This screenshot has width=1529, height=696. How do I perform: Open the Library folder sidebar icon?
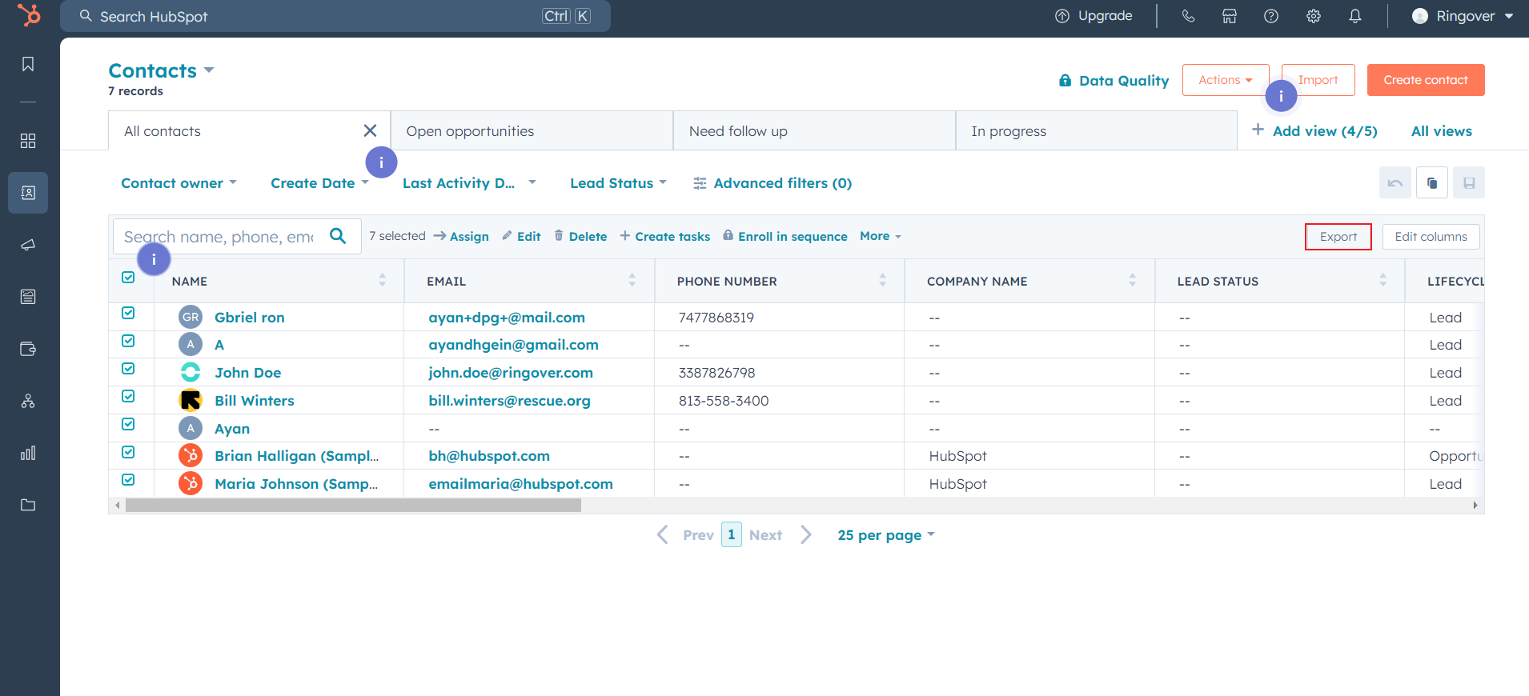click(28, 505)
